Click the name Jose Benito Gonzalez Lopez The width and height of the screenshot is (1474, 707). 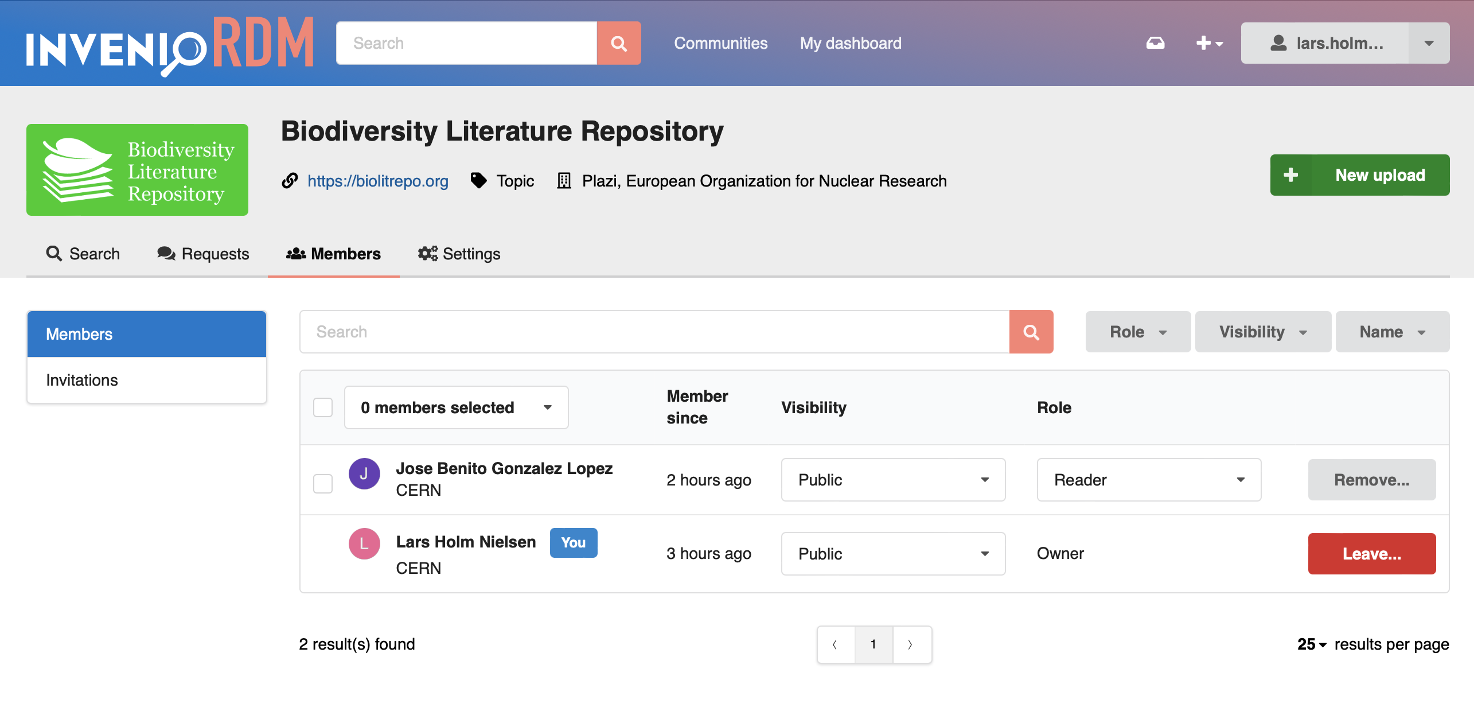click(x=505, y=468)
